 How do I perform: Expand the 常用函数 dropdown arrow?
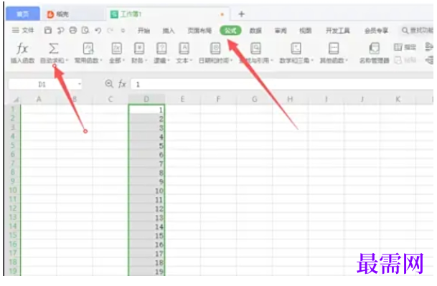pyautogui.click(x=101, y=60)
